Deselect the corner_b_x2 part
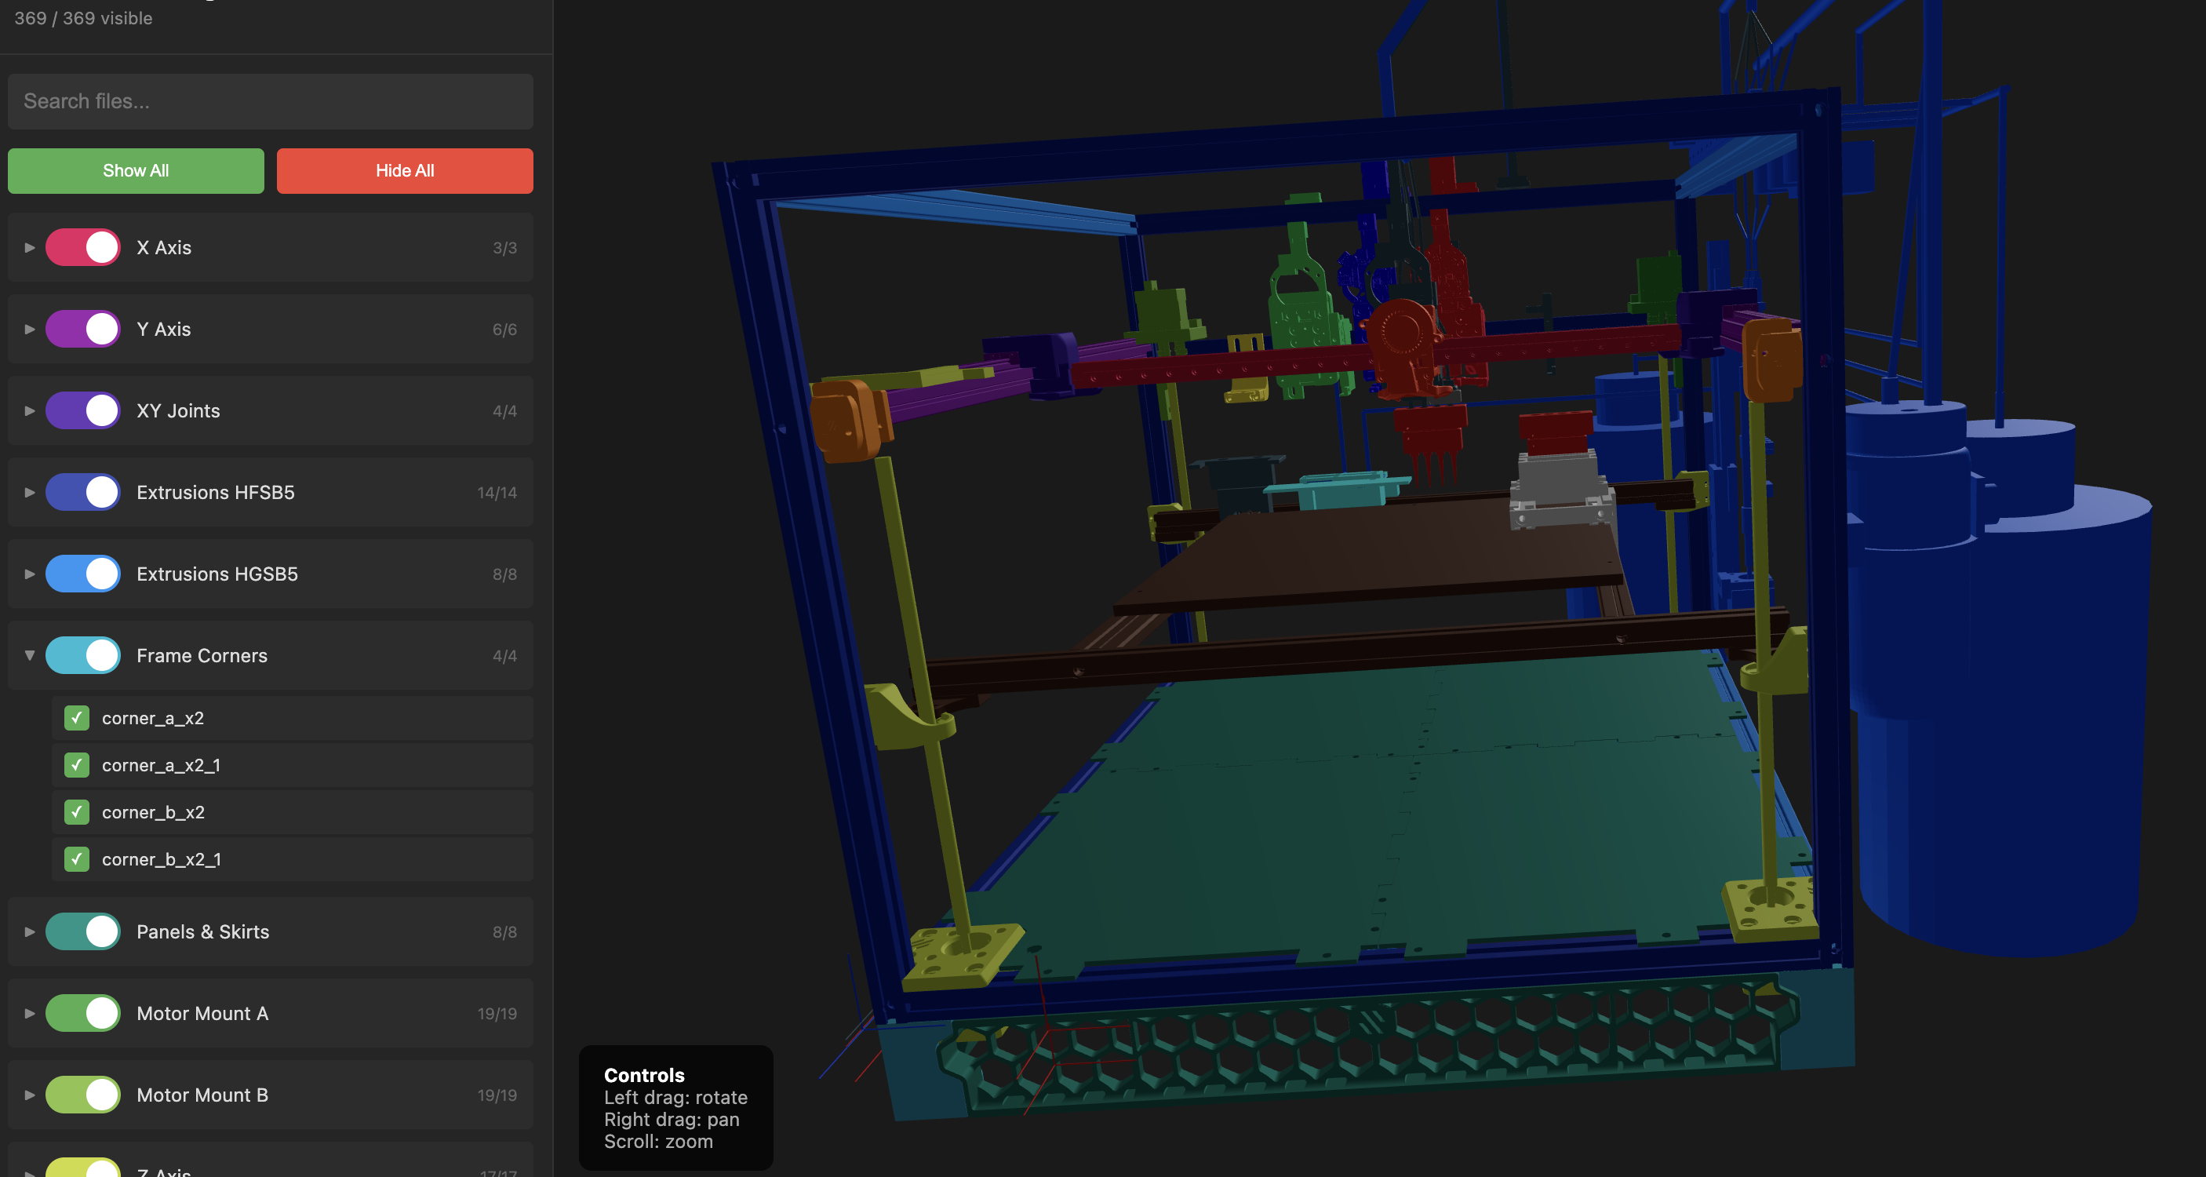 click(x=76, y=812)
